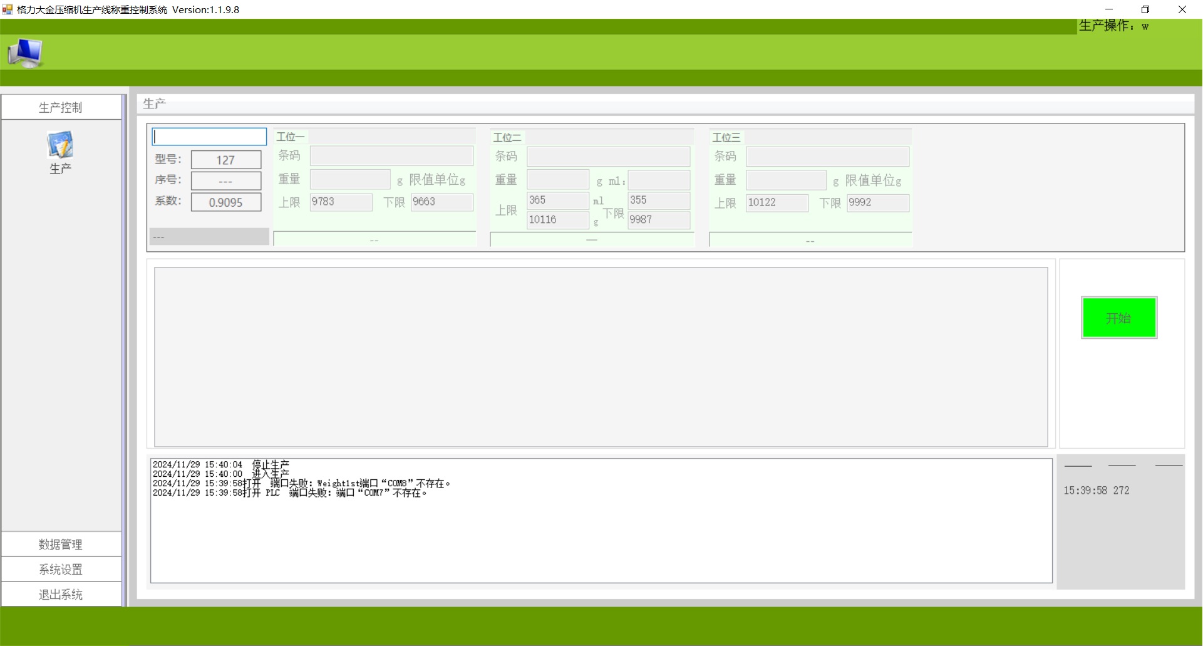Image resolution: width=1203 pixels, height=646 pixels.
Task: Click 工位二 条码 input field
Action: (608, 157)
